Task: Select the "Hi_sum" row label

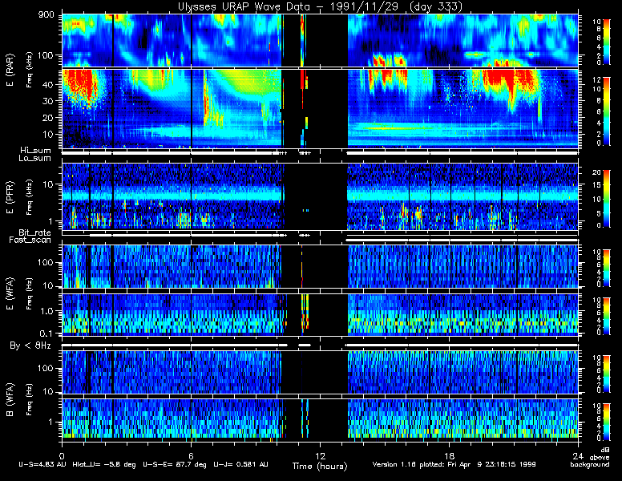Action: click(x=36, y=151)
